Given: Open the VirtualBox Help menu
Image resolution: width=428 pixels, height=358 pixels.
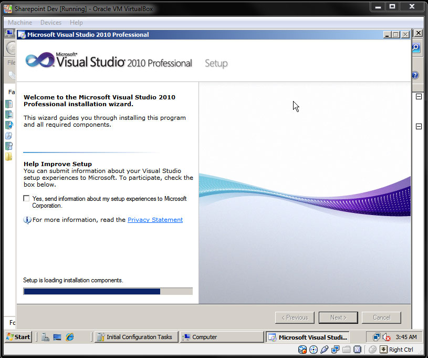Looking at the screenshot, I should click(76, 23).
